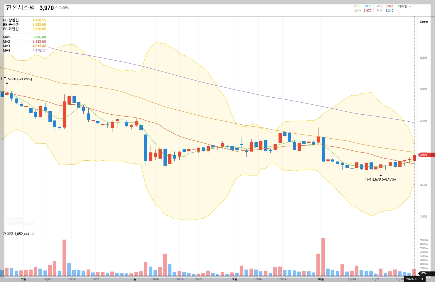The height and width of the screenshot is (282, 435).
Task: Click the 9월 month label on time axis
Action: pyautogui.click(x=235, y=279)
